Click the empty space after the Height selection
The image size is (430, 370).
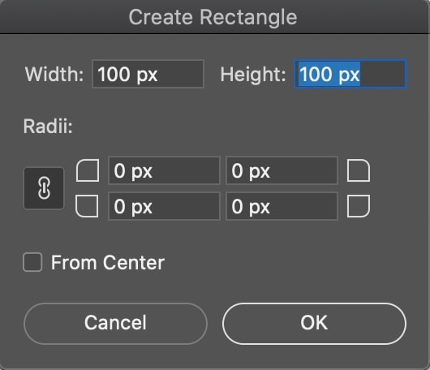pos(383,75)
